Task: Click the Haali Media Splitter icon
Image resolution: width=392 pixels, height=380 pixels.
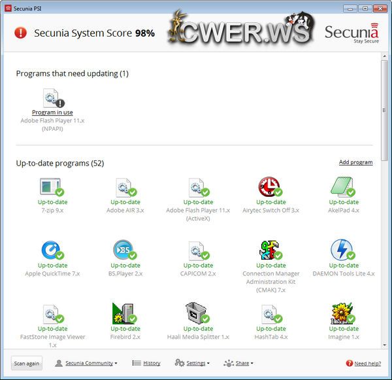Action: [x=197, y=314]
